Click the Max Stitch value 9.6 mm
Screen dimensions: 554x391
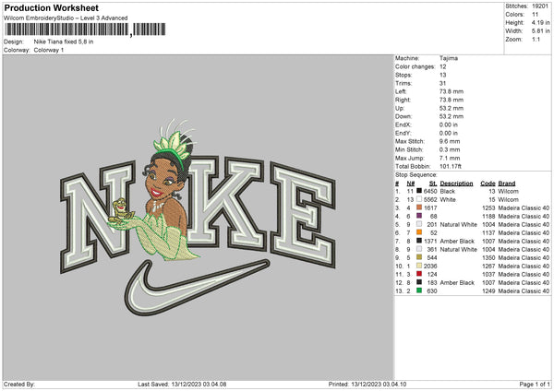point(450,141)
